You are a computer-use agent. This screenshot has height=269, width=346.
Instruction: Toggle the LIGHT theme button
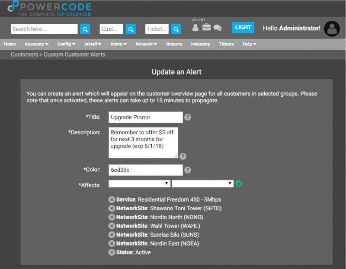pos(243,27)
